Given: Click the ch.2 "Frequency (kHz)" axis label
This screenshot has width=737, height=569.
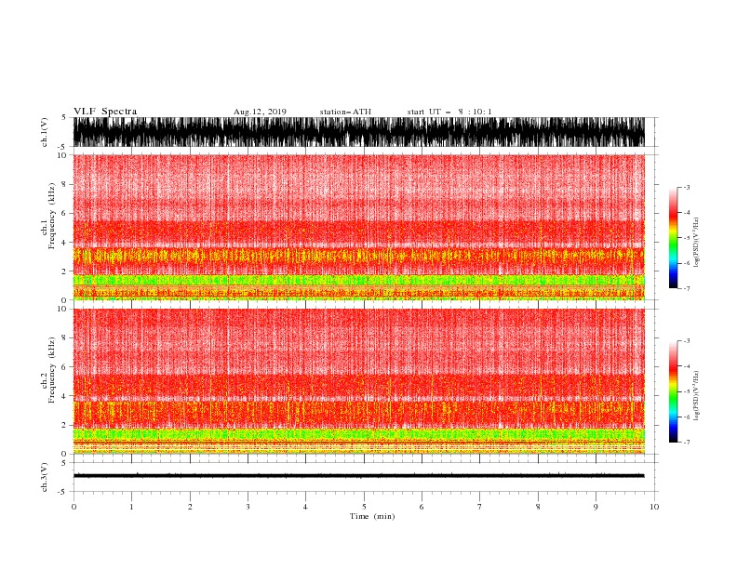Looking at the screenshot, I should [52, 370].
